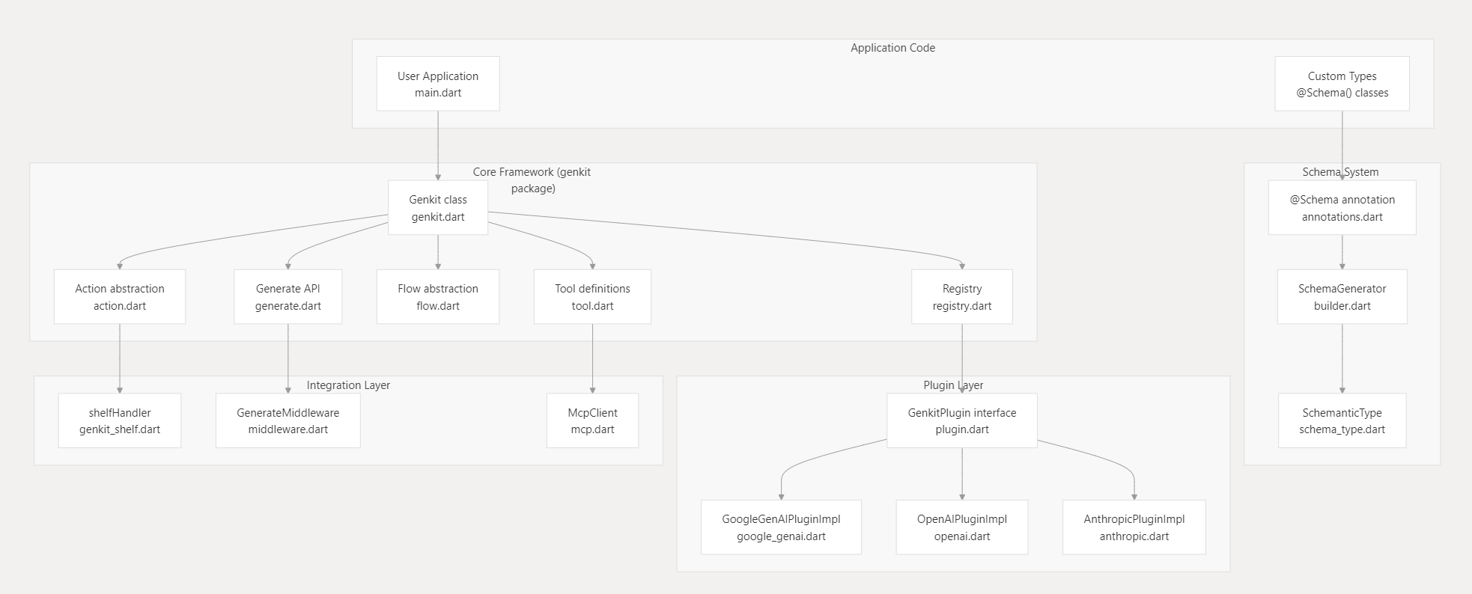This screenshot has height=594, width=1472.
Task: Select the Custom Types @Schema() classes node
Action: click(1342, 84)
